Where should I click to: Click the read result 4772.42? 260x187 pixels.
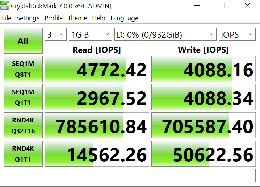tap(97, 69)
